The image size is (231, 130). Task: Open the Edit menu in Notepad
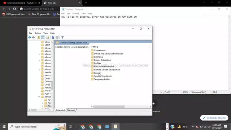pyautogui.click(x=68, y=13)
